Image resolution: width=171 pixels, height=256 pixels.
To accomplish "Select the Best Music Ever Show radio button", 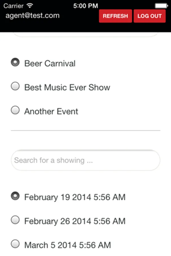I will tap(15, 86).
